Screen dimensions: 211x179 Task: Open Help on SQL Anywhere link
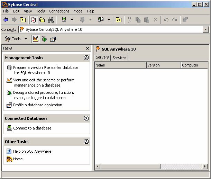(32, 151)
